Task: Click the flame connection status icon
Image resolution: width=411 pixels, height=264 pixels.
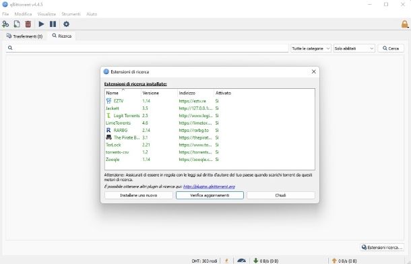Action: click(x=226, y=261)
